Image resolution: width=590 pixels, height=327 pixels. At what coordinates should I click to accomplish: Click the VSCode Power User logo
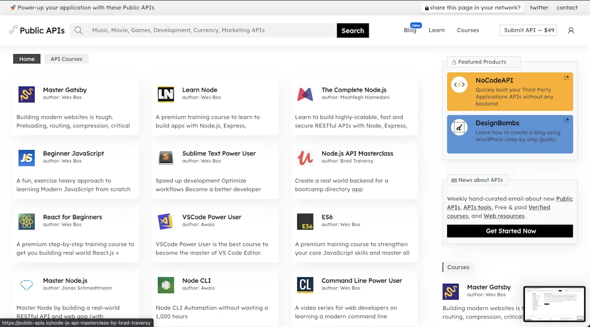click(x=166, y=221)
